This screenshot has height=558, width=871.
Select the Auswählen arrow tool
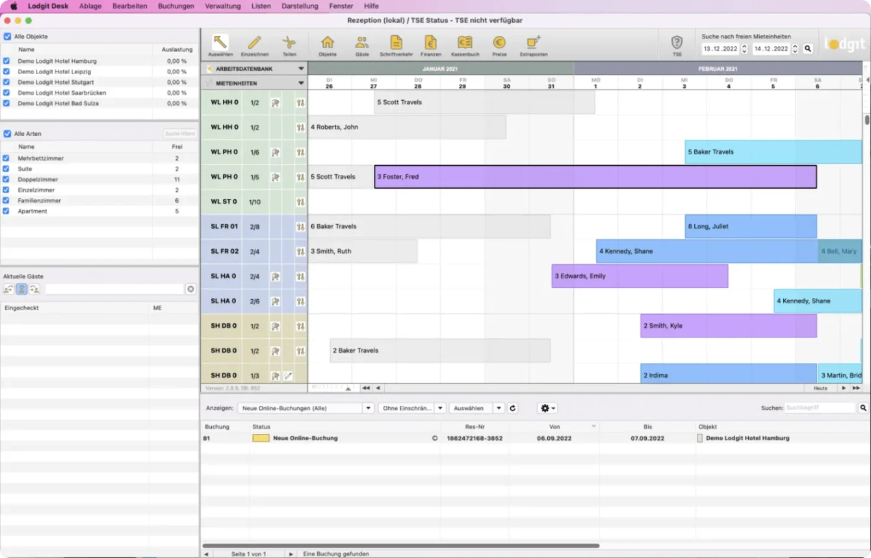pos(220,43)
